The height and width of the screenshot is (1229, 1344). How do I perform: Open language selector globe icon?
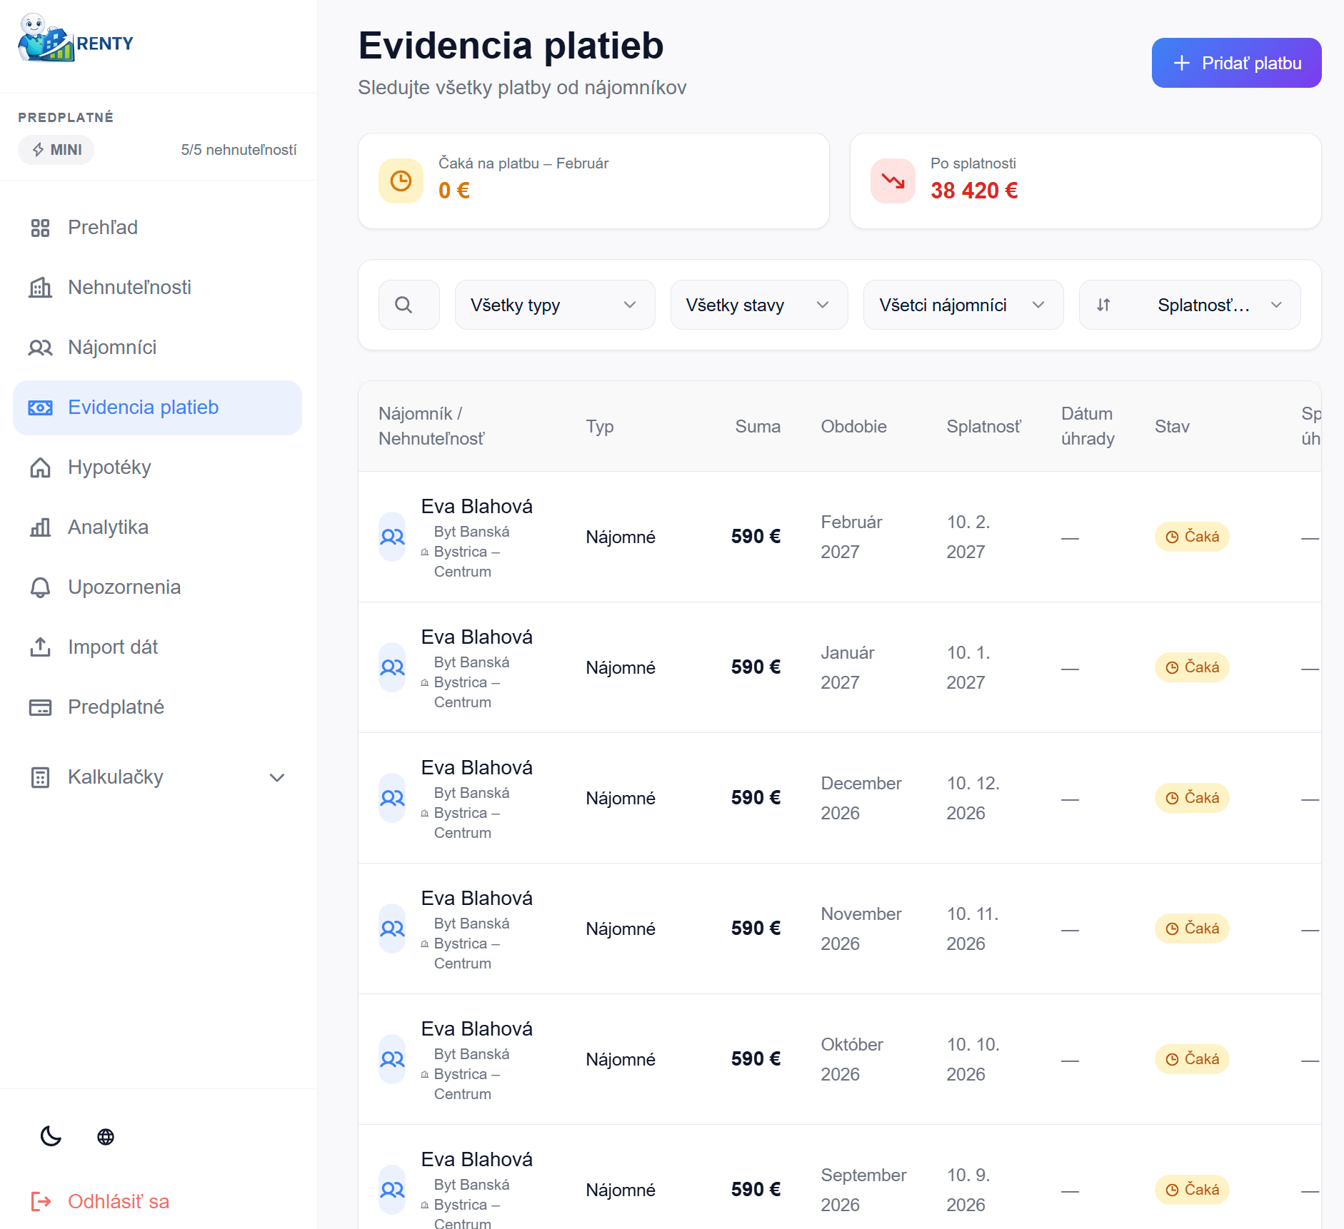click(106, 1136)
